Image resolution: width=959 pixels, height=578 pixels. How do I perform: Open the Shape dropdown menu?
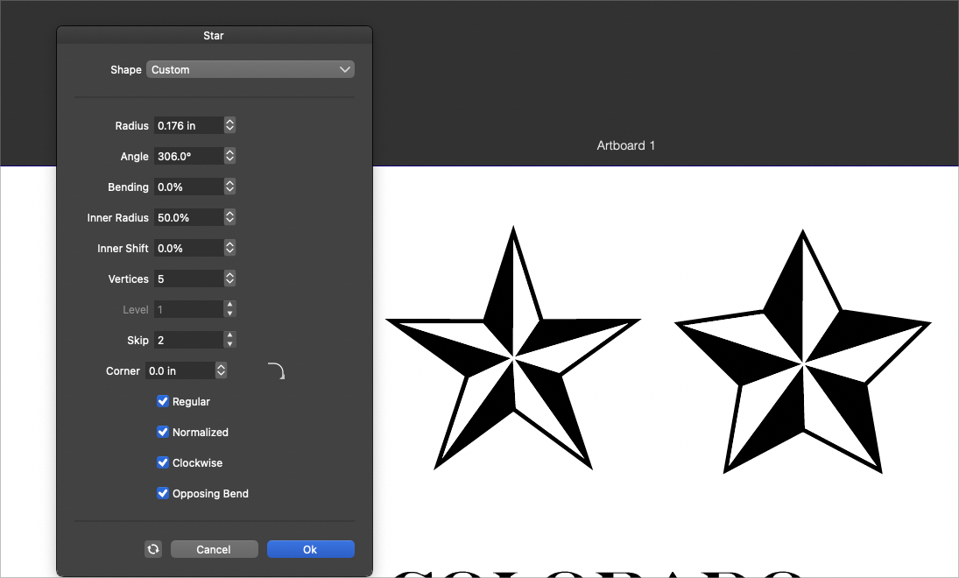point(250,70)
